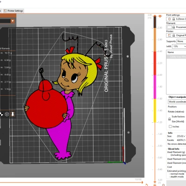Open the World coordinates dropdown
The image size is (186, 186).
pos(177,102)
